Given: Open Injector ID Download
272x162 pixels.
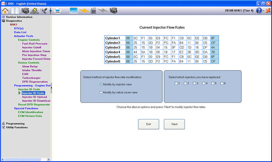Looking at the screenshot, I should (x=36, y=100).
